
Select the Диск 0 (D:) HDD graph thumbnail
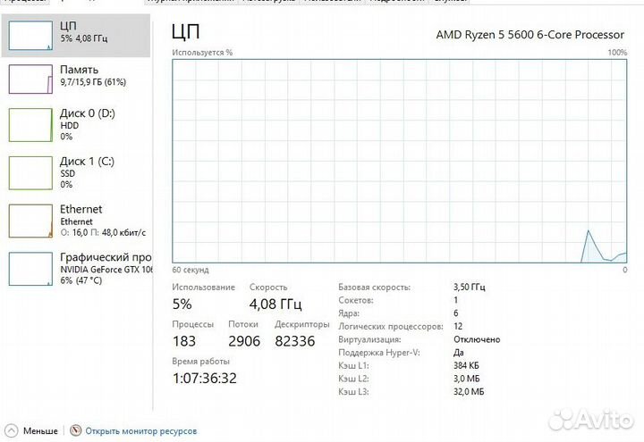click(30, 125)
